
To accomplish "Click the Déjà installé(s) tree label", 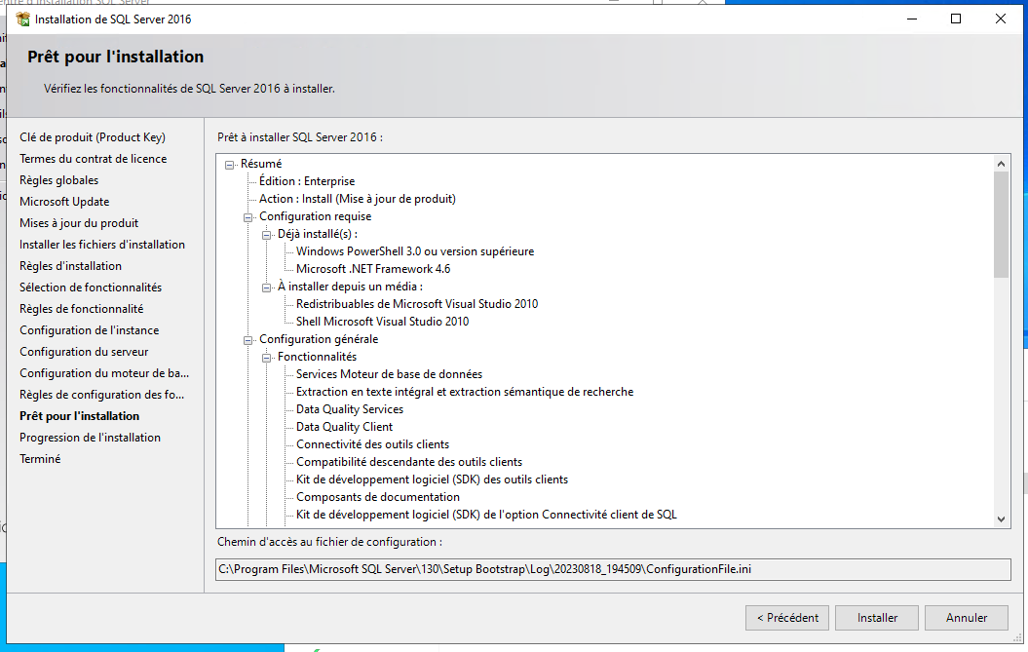I will tap(318, 234).
